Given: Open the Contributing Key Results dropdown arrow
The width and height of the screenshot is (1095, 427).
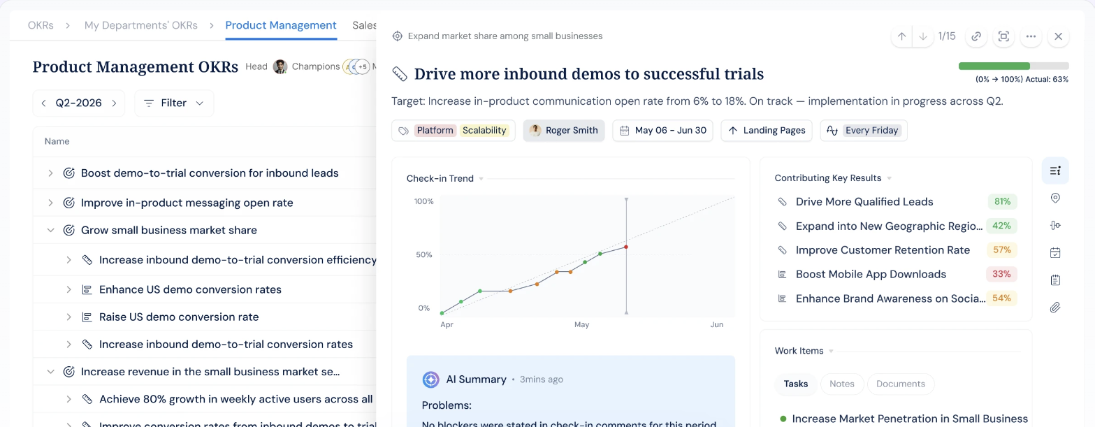Looking at the screenshot, I should coord(889,178).
